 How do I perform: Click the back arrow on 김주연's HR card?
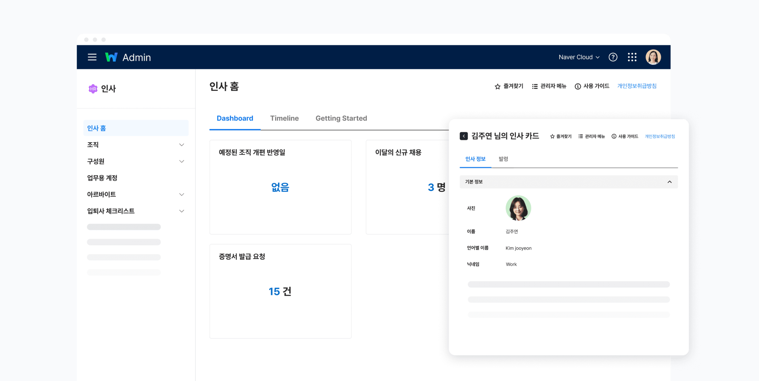click(x=463, y=136)
